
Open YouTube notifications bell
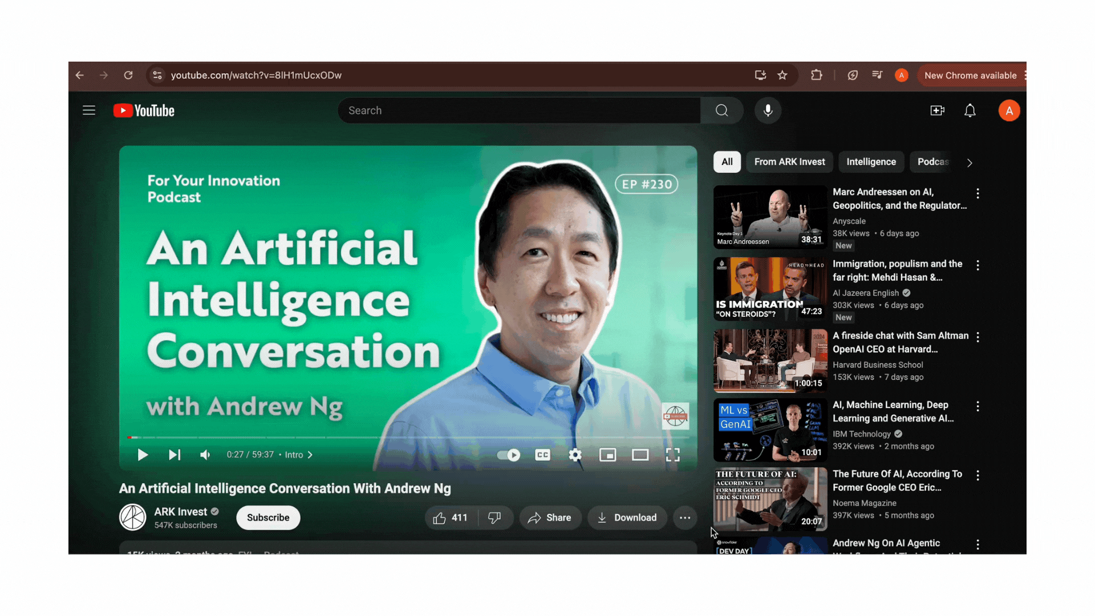pyautogui.click(x=970, y=111)
